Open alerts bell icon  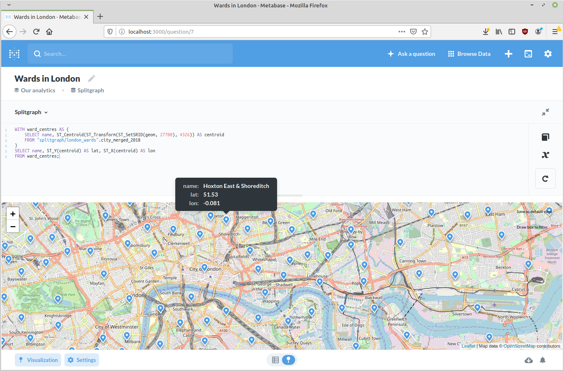click(x=543, y=360)
